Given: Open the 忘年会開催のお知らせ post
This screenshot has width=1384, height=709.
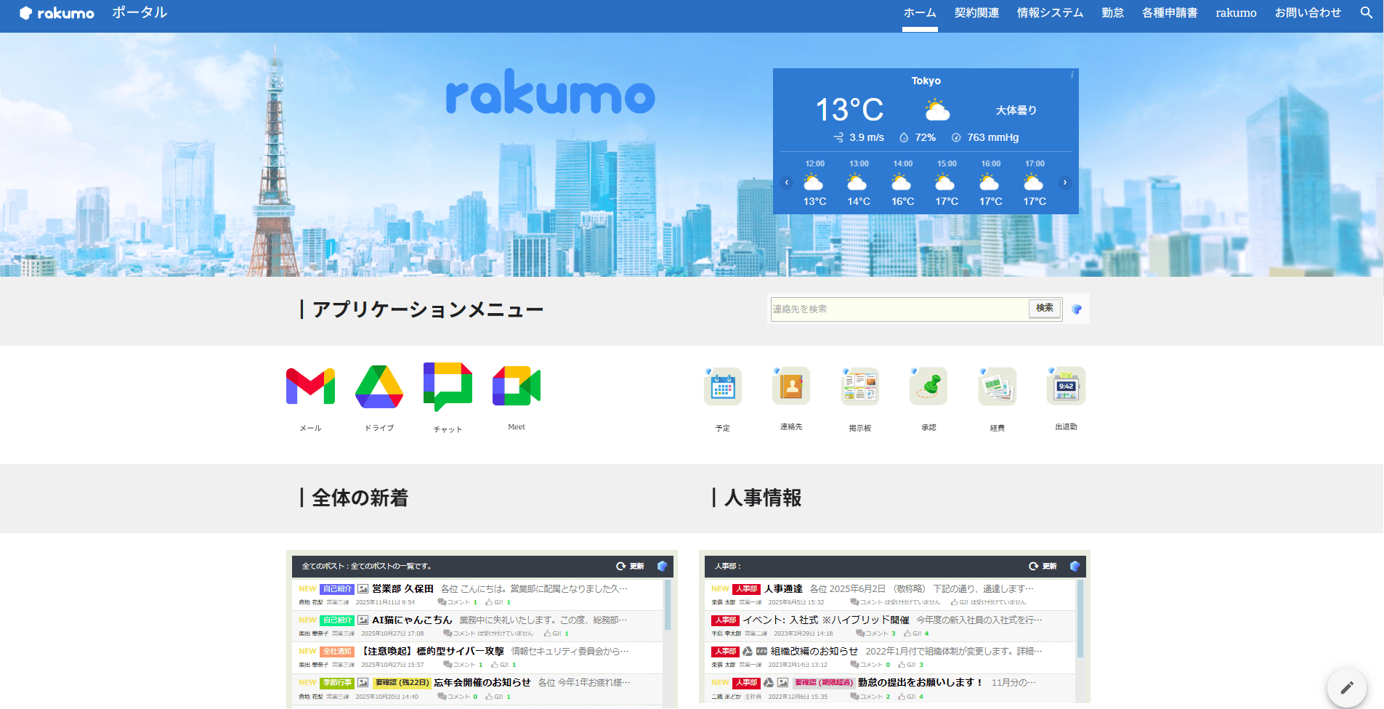Looking at the screenshot, I should tap(482, 682).
